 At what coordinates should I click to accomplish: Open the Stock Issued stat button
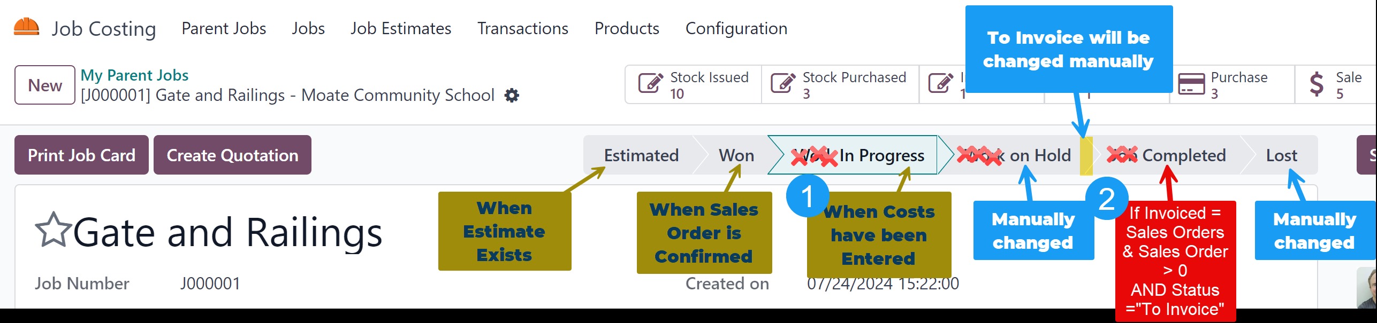(x=694, y=85)
